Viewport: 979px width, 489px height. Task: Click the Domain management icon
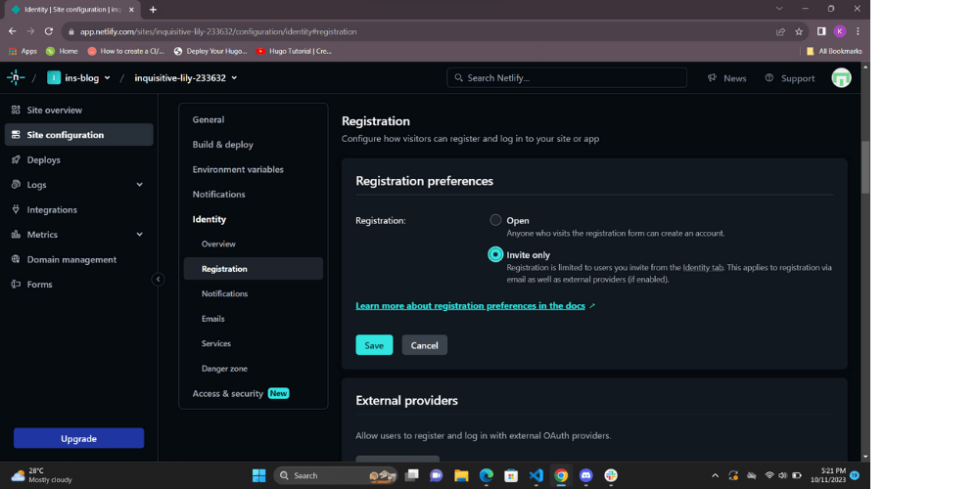(16, 259)
